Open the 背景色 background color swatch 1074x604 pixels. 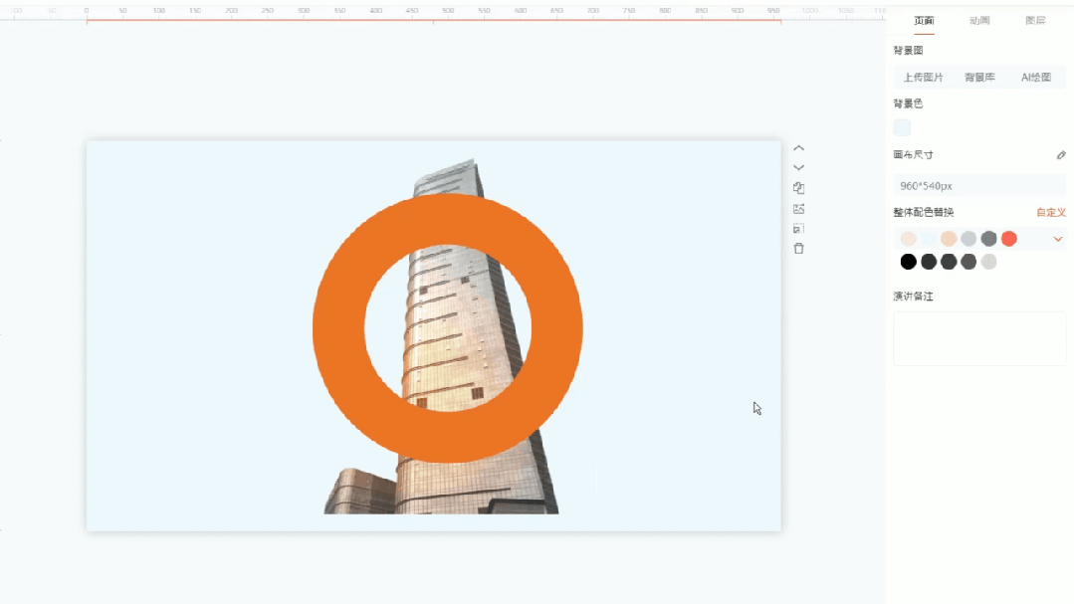[x=902, y=127]
